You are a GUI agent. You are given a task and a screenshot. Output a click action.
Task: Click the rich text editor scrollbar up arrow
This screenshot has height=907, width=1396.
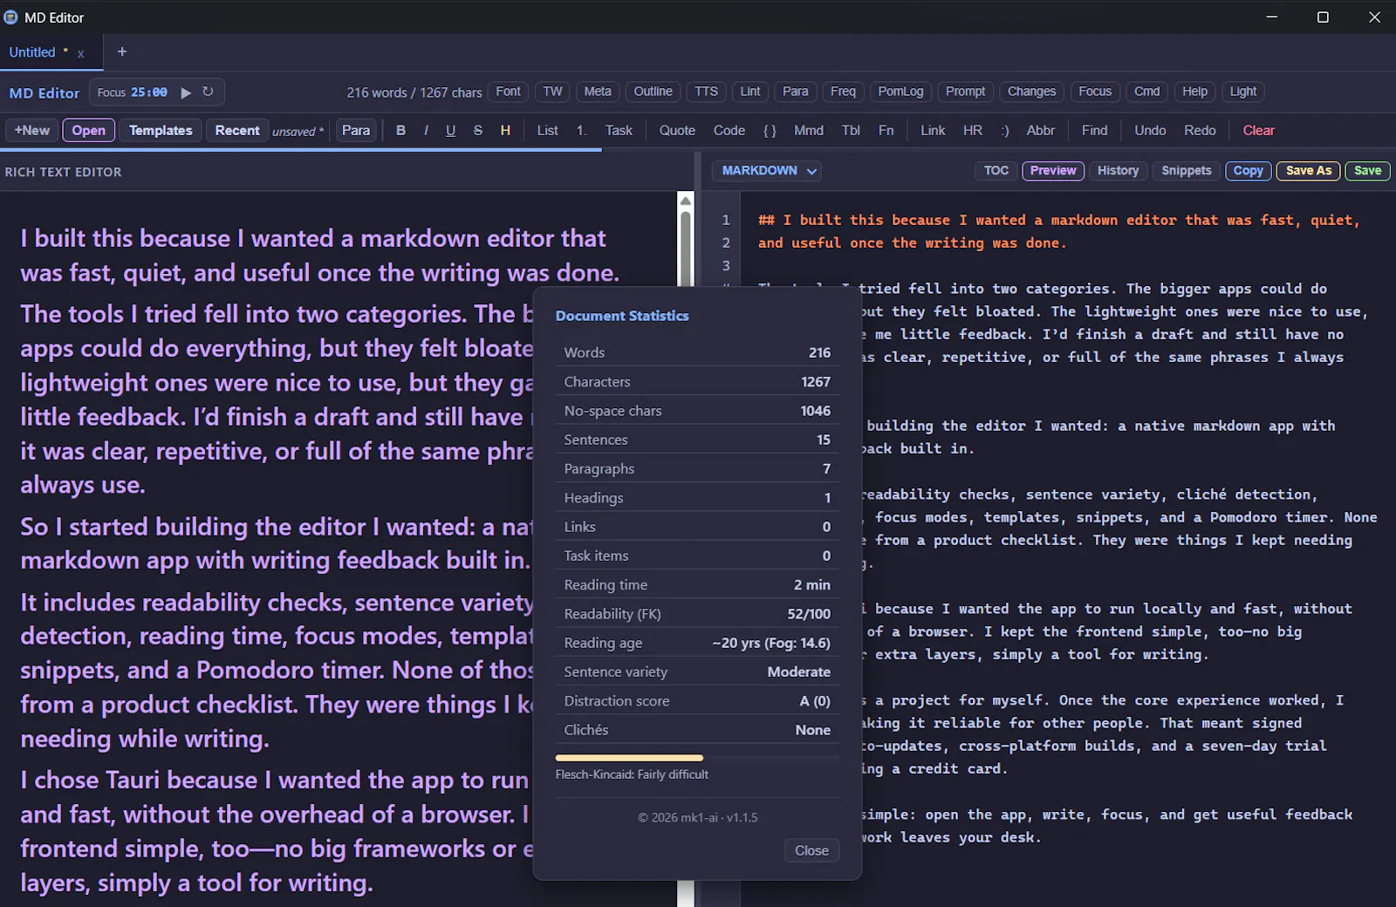click(x=686, y=201)
